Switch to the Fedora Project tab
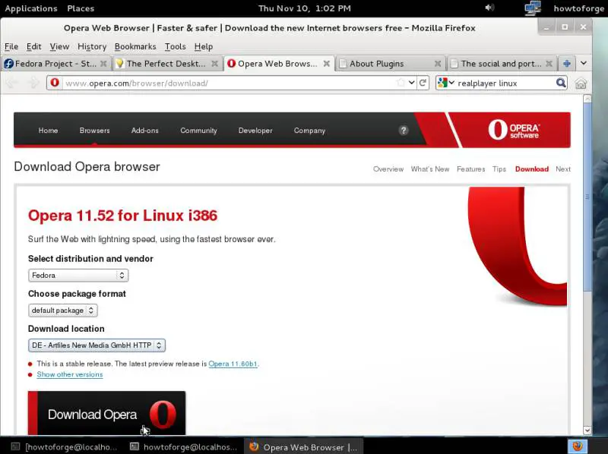Screen dimensions: 608x454 [x=55, y=64]
